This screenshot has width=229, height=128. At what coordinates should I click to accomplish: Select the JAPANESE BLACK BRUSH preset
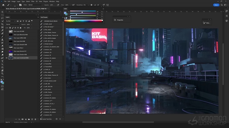coord(51,21)
